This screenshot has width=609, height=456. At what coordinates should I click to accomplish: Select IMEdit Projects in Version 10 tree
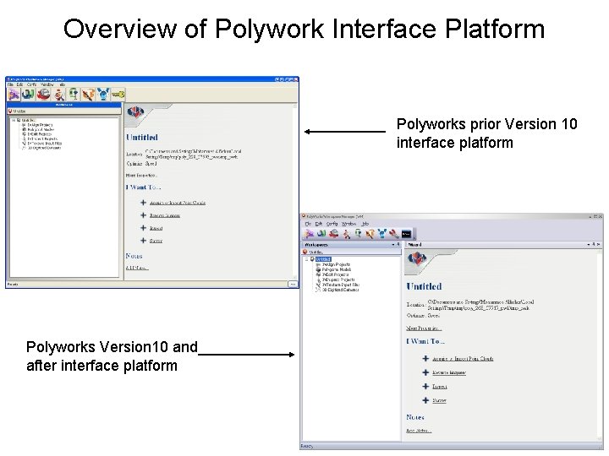pyautogui.click(x=334, y=274)
